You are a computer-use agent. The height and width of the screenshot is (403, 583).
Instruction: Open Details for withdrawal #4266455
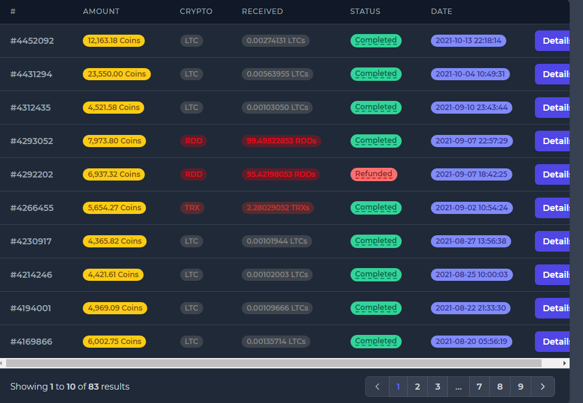pos(552,208)
